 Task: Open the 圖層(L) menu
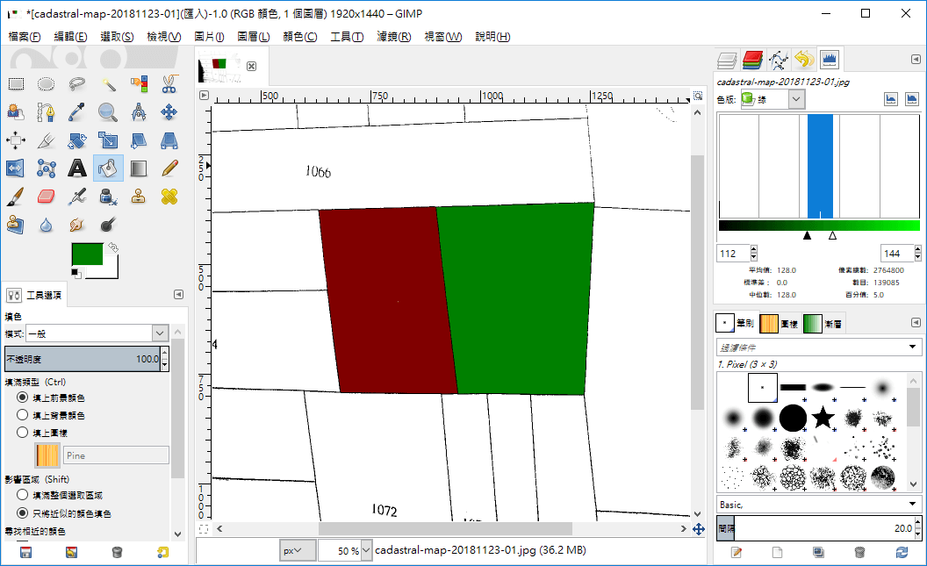coord(253,37)
